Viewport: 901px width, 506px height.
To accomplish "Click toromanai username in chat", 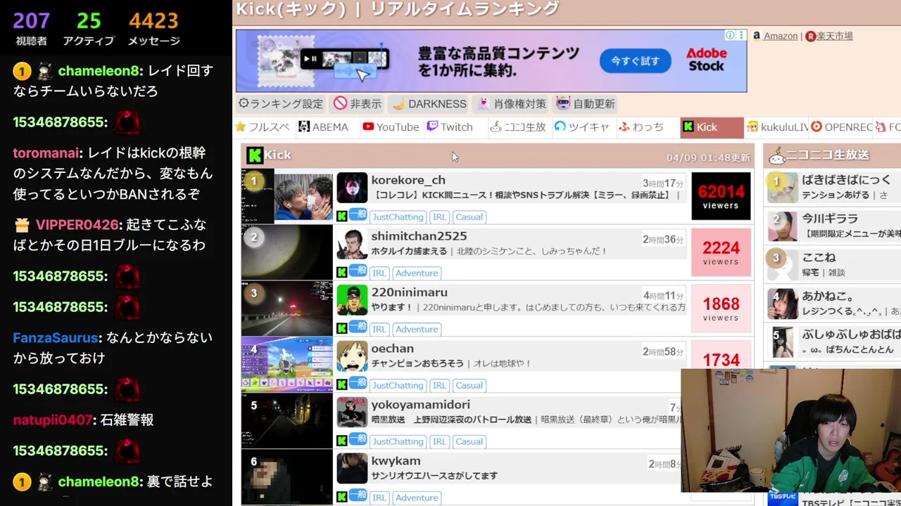I will (x=47, y=153).
